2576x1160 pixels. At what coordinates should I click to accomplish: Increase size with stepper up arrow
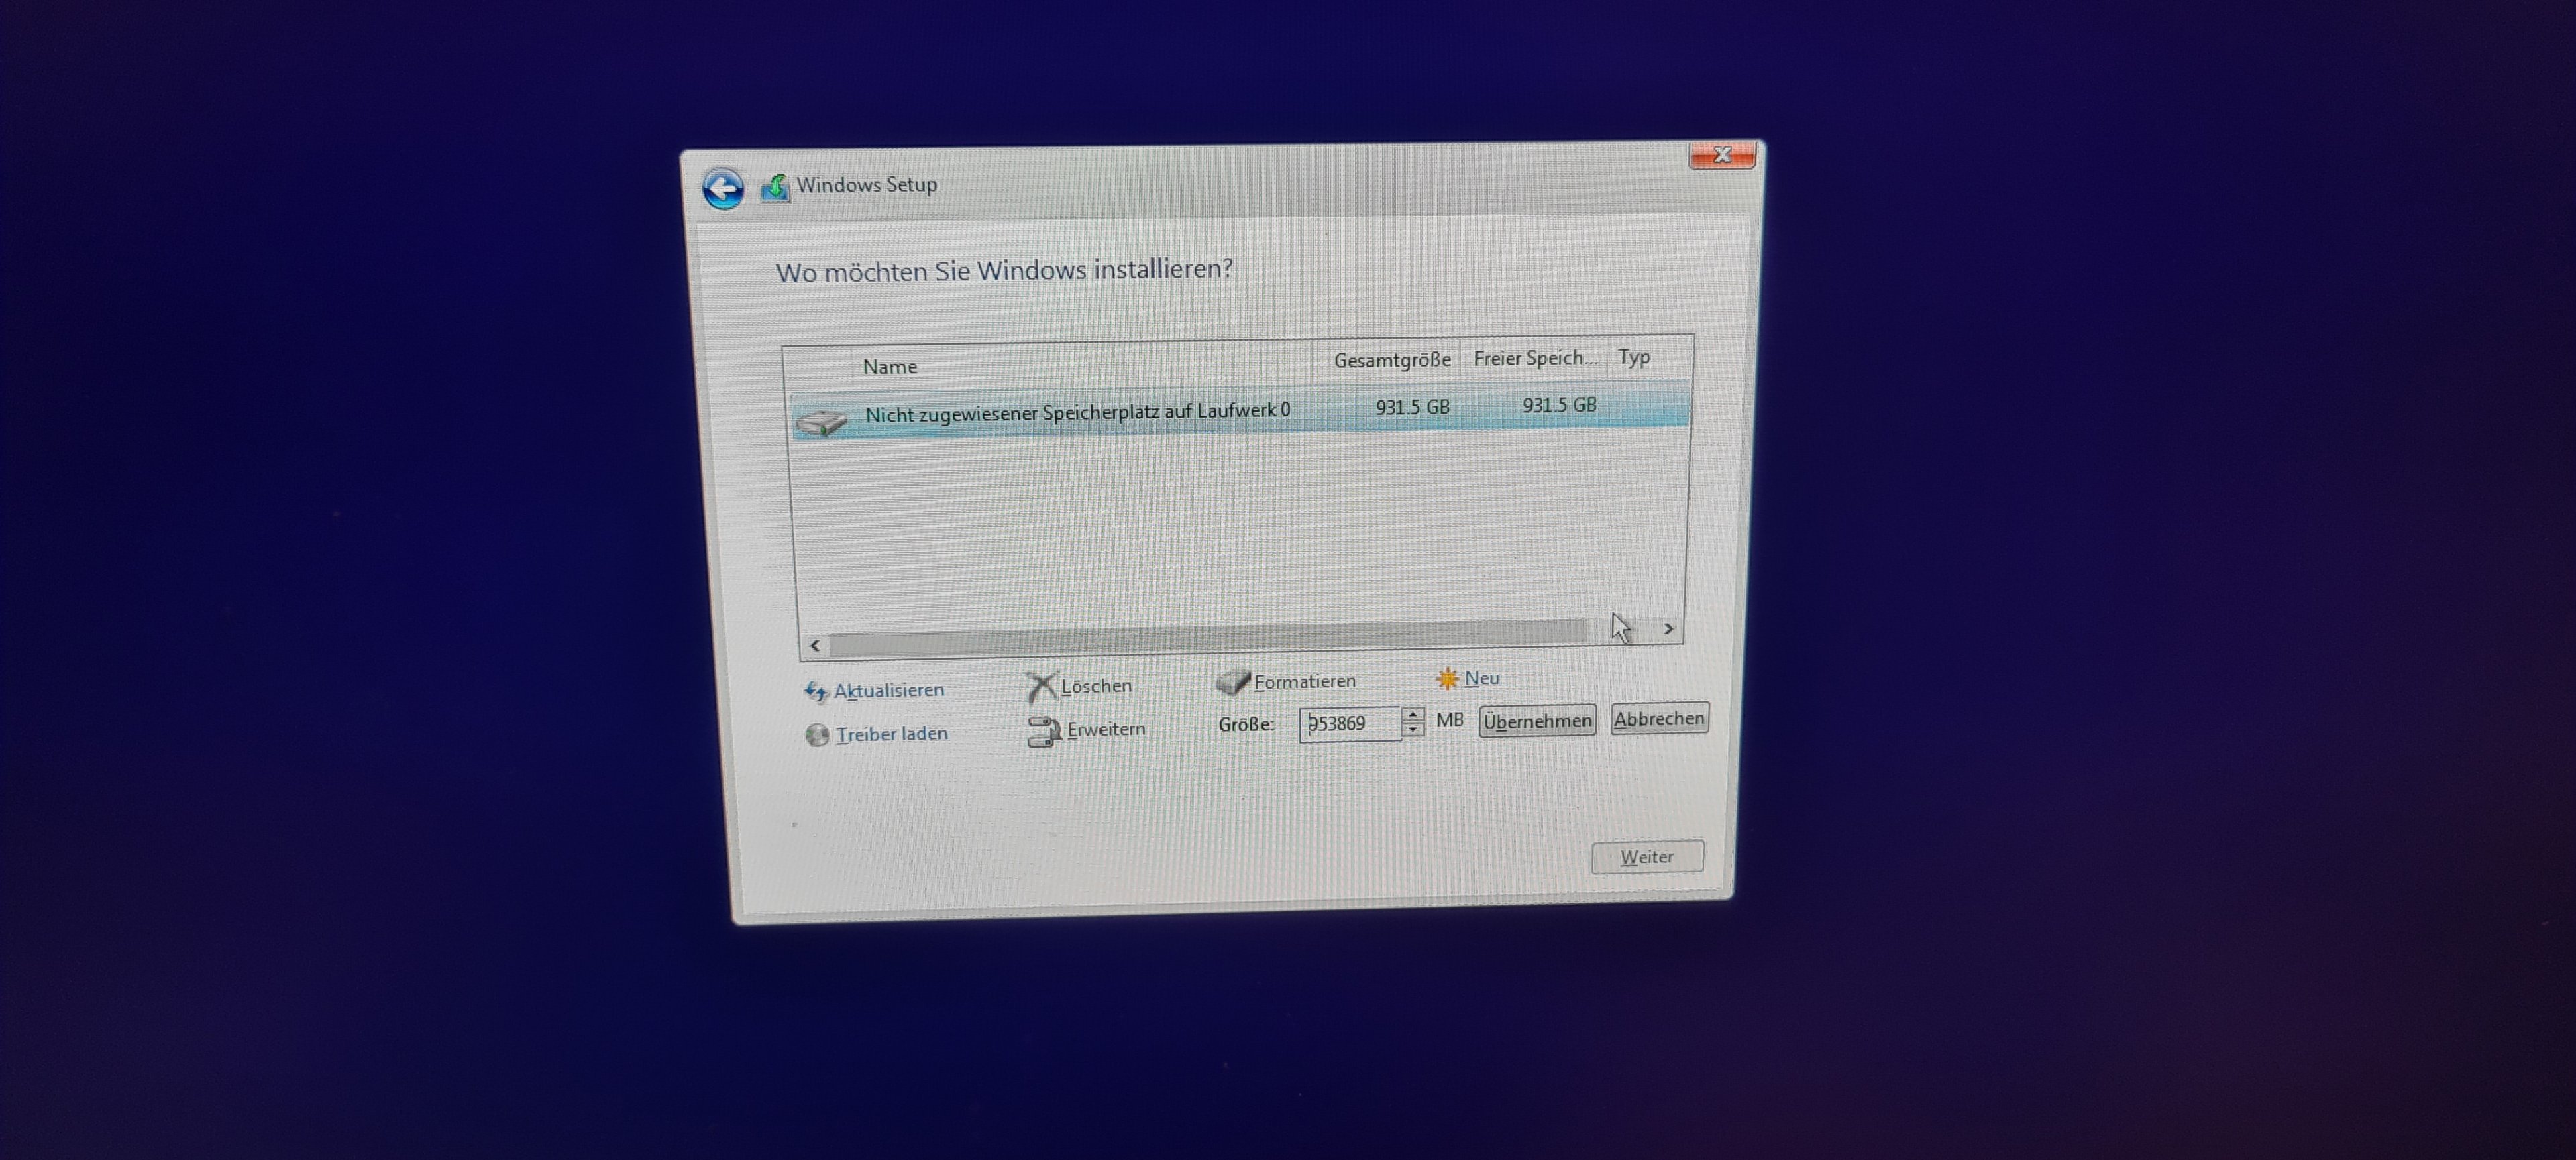click(x=1413, y=714)
